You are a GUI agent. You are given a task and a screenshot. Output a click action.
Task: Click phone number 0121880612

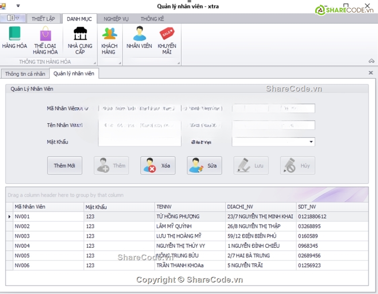coord(332,216)
